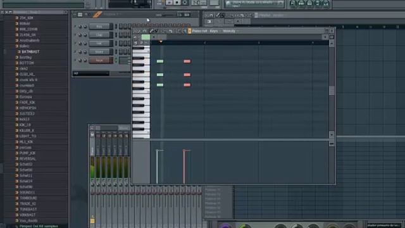Click the tempo display in the transport bar
Image resolution: width=405 pixels, height=228 pixels.
coord(199,3)
